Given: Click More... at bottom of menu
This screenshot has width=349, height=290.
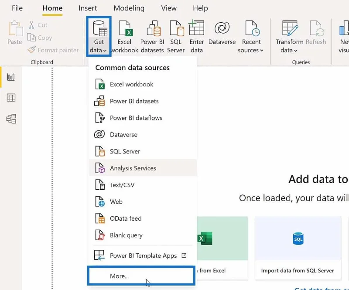Looking at the screenshot, I should click(x=141, y=276).
